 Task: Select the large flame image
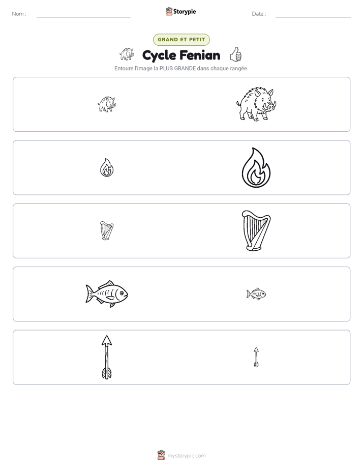pos(256,167)
